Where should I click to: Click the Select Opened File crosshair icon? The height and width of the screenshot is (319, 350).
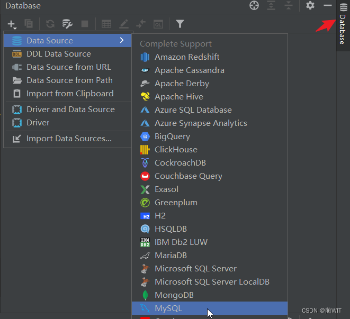click(254, 6)
